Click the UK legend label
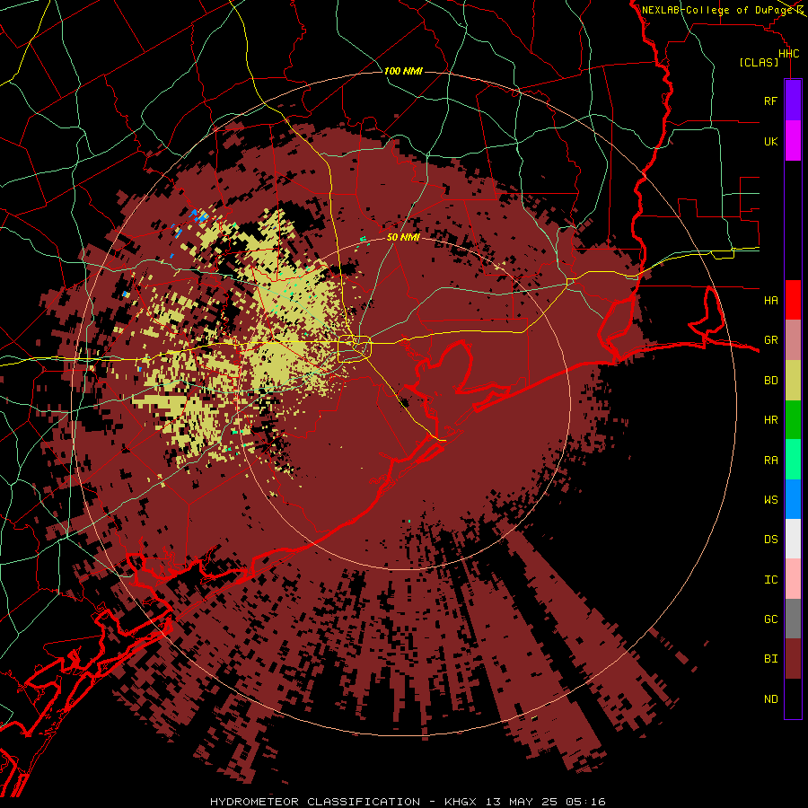This screenshot has width=808, height=808. (x=770, y=141)
